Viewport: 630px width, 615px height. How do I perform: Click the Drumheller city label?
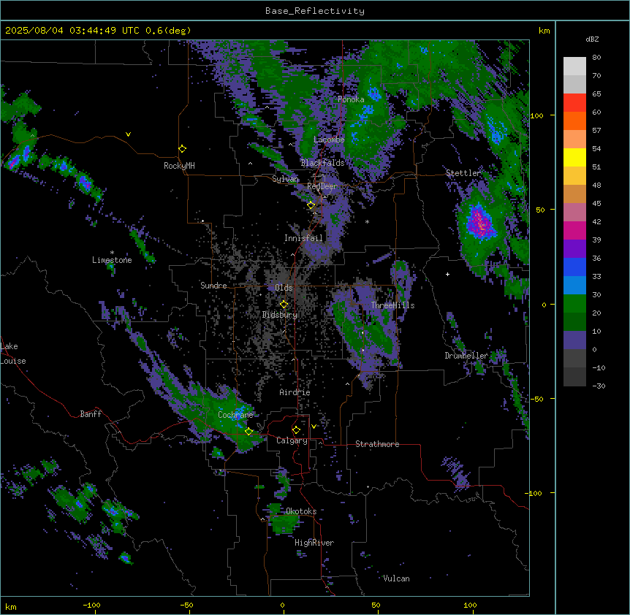[466, 356]
